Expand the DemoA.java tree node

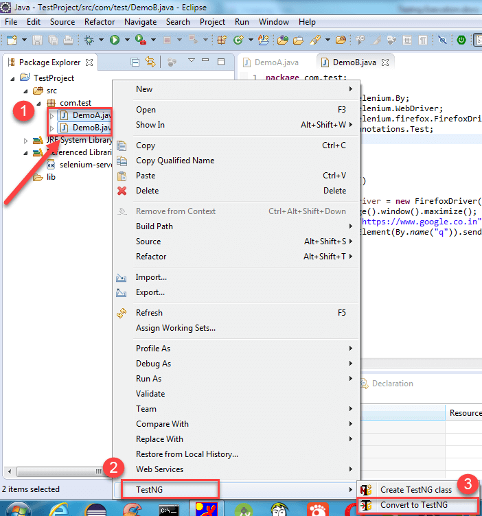[51, 115]
